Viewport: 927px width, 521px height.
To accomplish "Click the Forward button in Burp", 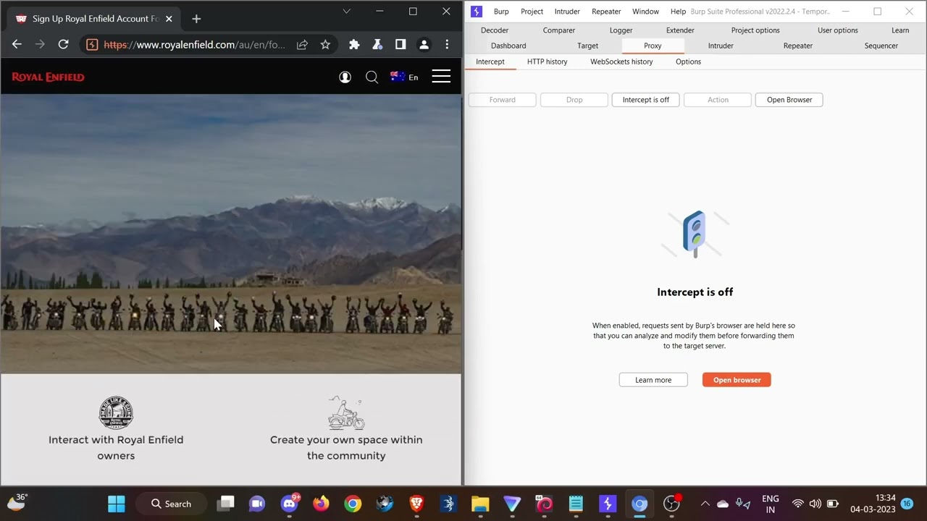I will tap(502, 100).
